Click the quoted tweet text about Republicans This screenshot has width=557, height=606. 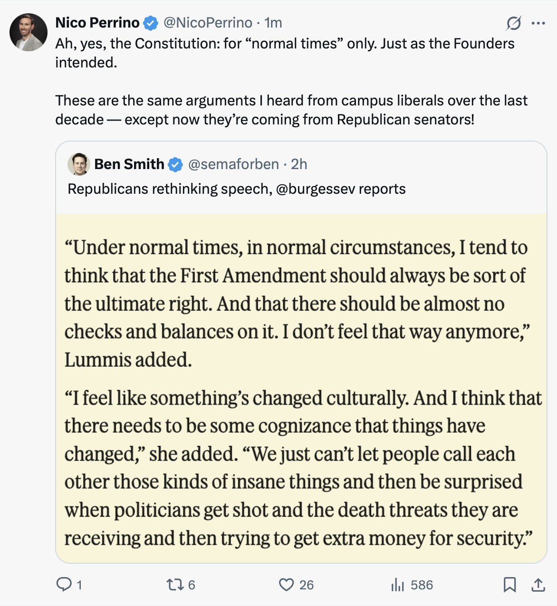[x=236, y=189]
